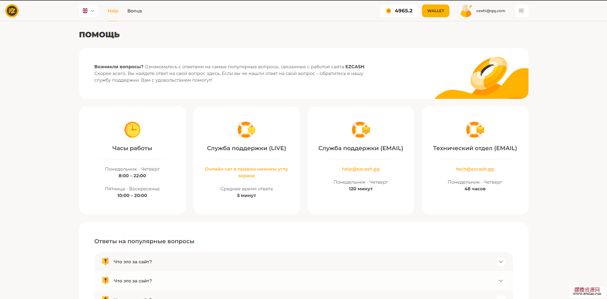Open the ceshi@qq.com account link
607x299 pixels.
(491, 11)
